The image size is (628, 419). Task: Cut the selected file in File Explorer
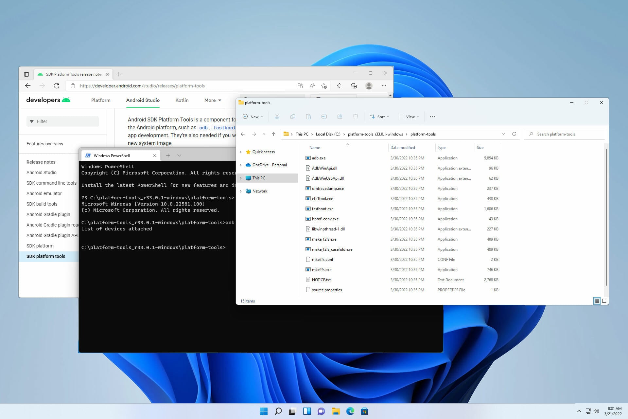point(277,116)
